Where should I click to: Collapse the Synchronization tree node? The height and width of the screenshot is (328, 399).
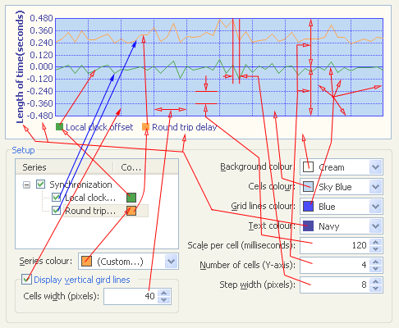point(26,184)
